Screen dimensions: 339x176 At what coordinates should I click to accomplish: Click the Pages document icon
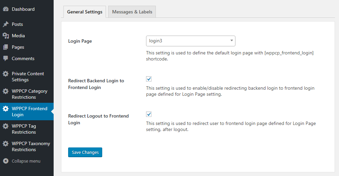pos(6,47)
